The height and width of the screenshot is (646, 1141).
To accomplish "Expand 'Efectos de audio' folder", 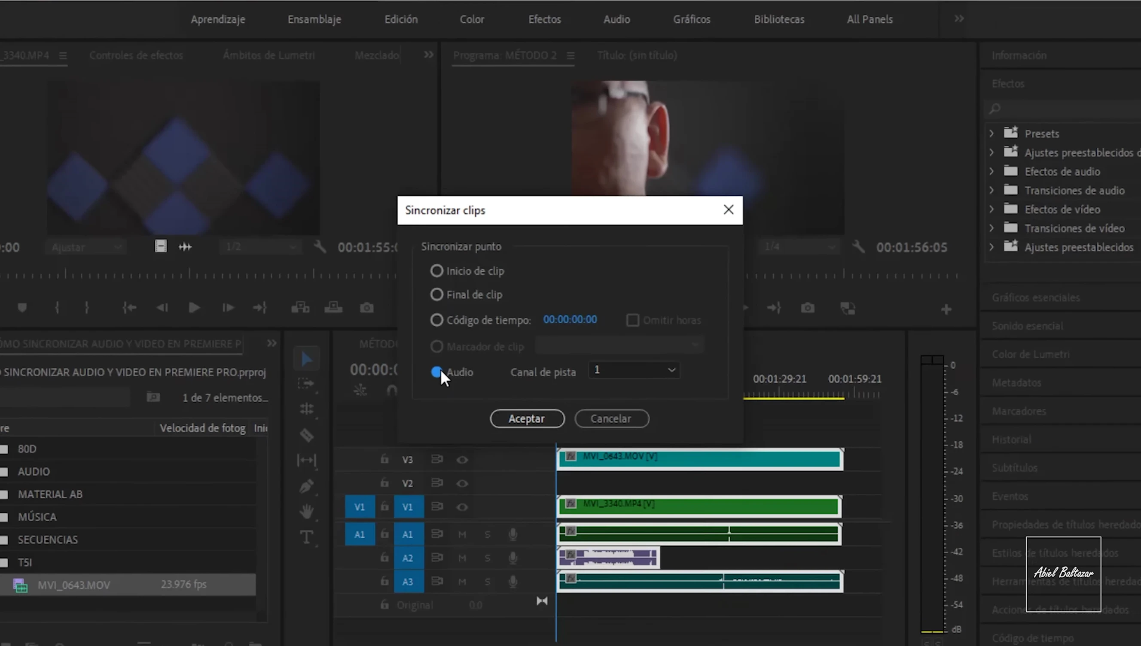I will pyautogui.click(x=992, y=171).
